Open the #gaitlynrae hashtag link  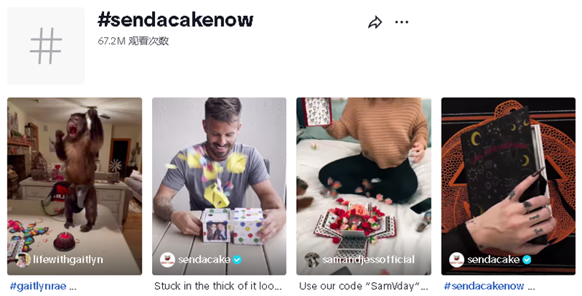click(x=39, y=286)
